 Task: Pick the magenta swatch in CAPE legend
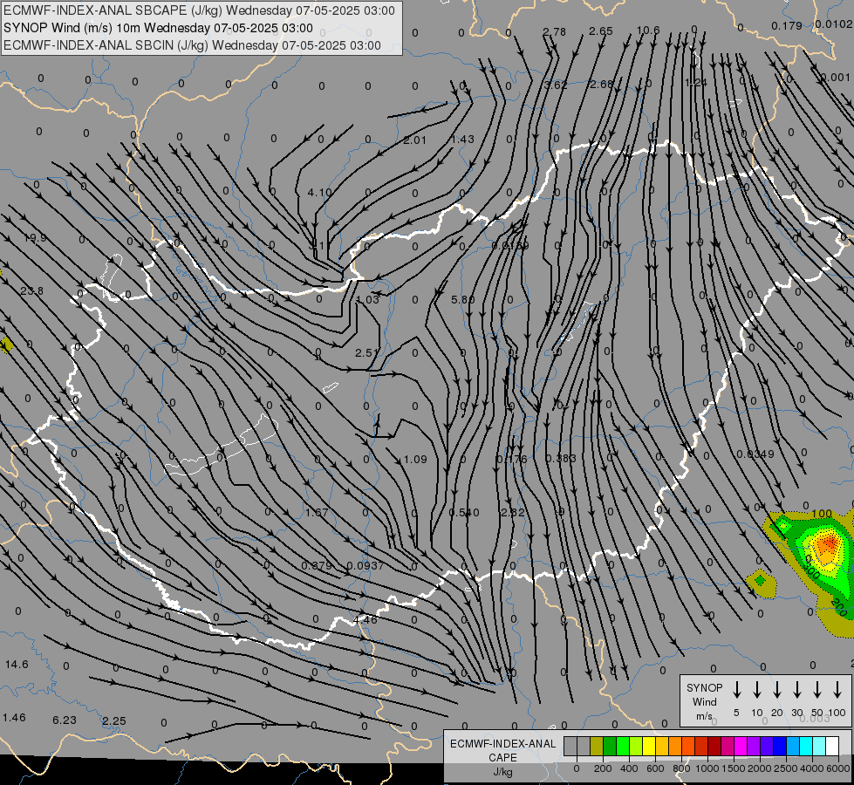tap(741, 746)
